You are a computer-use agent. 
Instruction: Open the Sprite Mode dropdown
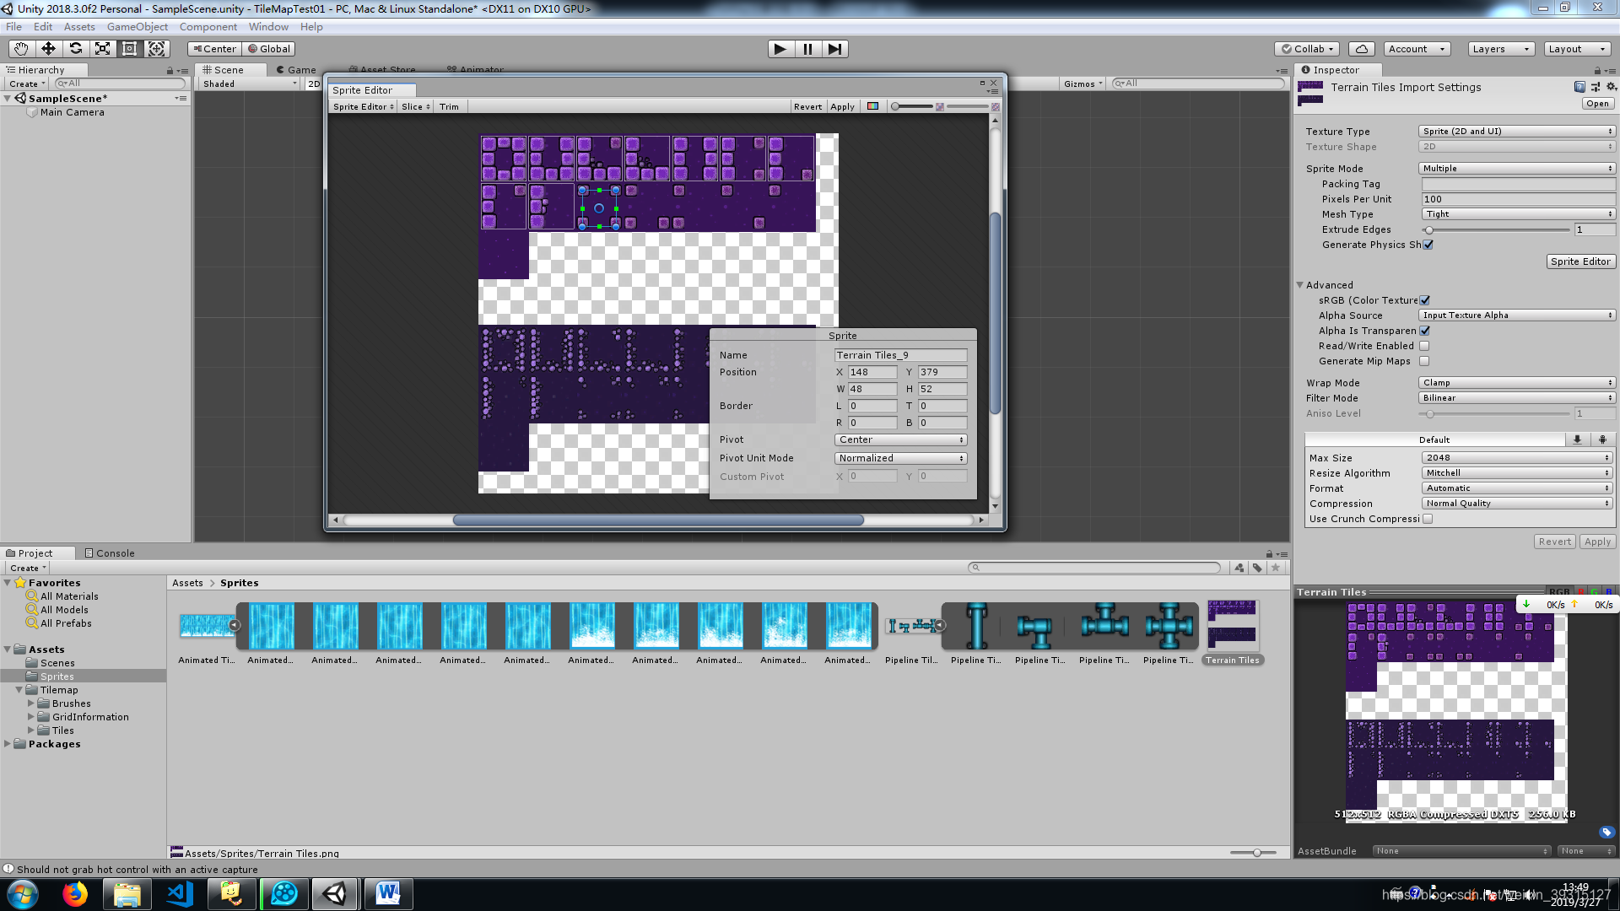pos(1516,169)
